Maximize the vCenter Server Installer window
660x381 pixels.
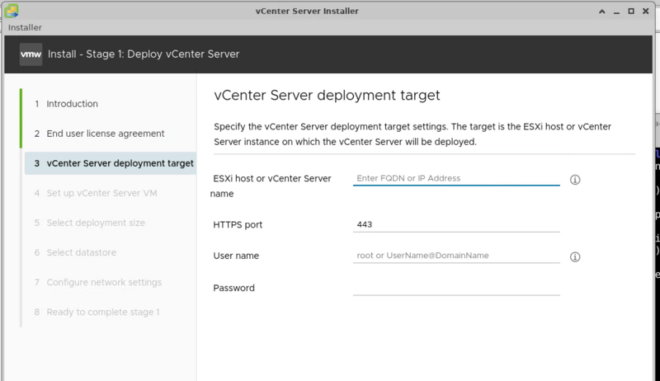pos(631,12)
